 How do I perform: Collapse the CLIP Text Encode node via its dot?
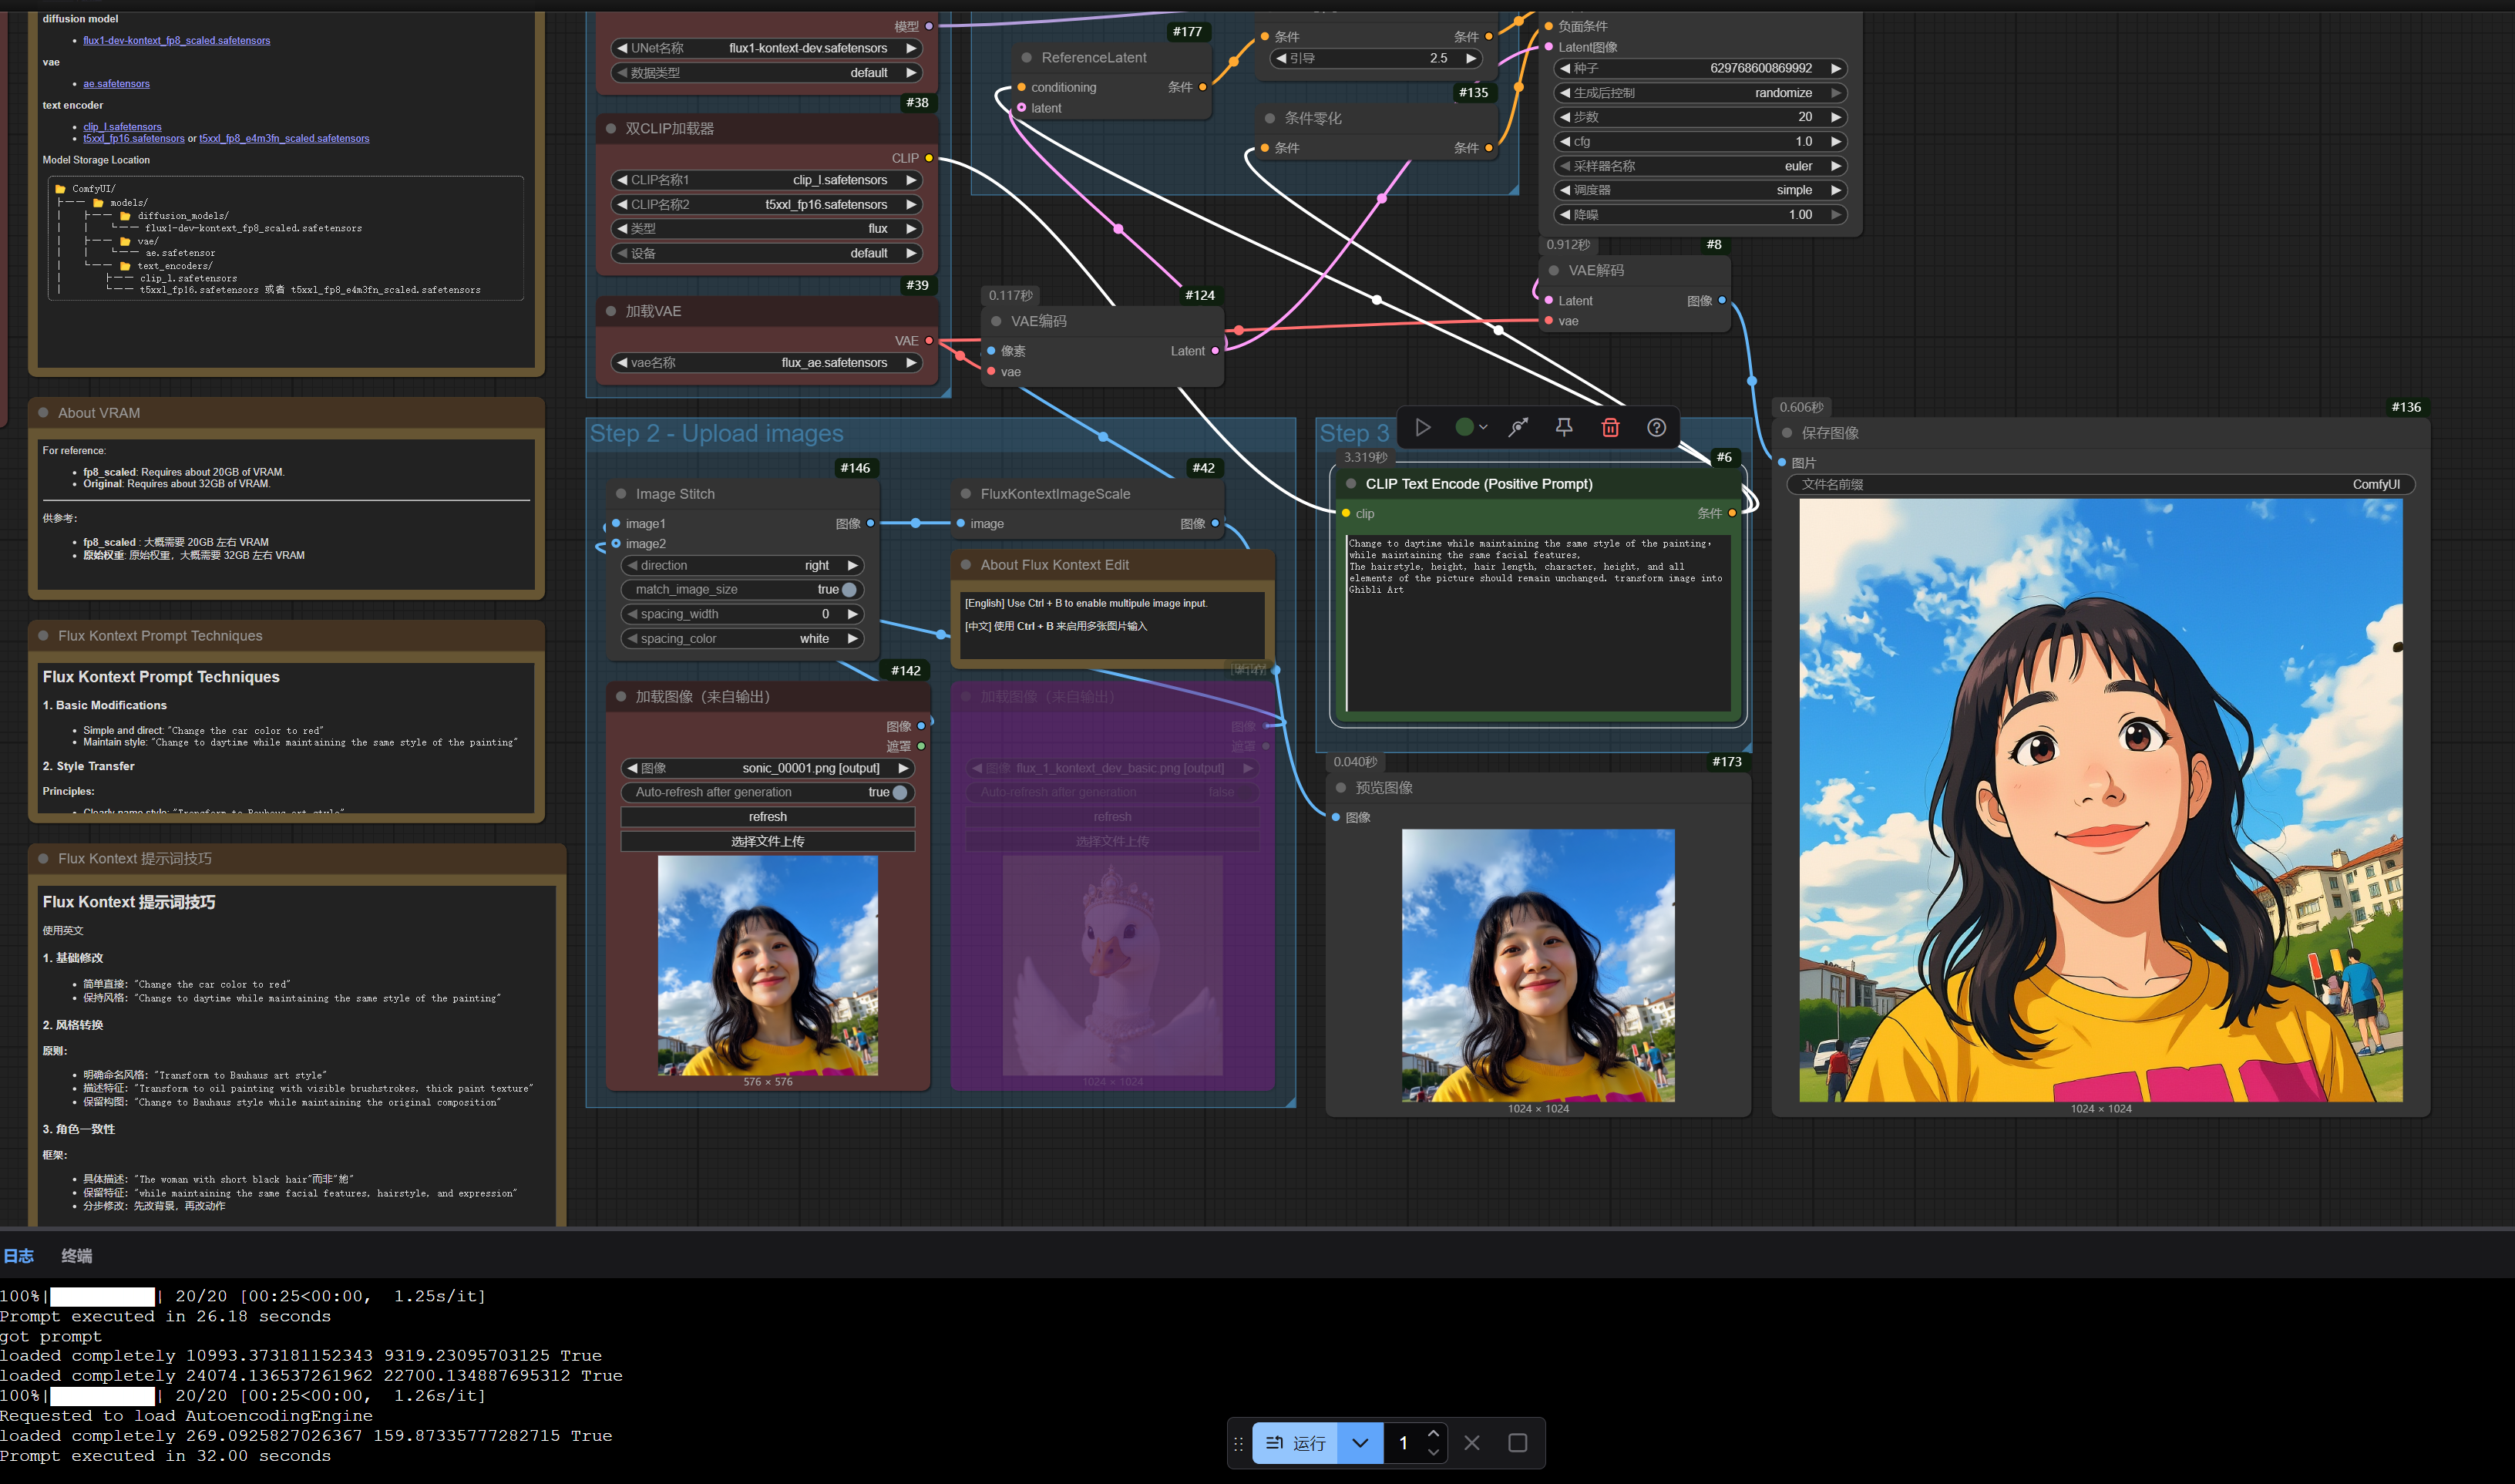pos(1350,483)
